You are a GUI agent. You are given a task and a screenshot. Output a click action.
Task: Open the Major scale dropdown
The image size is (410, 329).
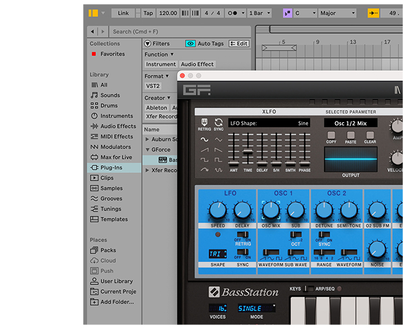[337, 13]
